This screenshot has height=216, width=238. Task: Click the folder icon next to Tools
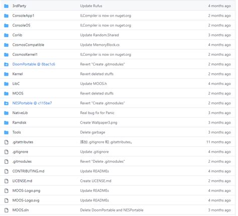7,132
